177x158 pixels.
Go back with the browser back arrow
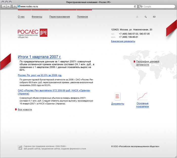[4, 6]
